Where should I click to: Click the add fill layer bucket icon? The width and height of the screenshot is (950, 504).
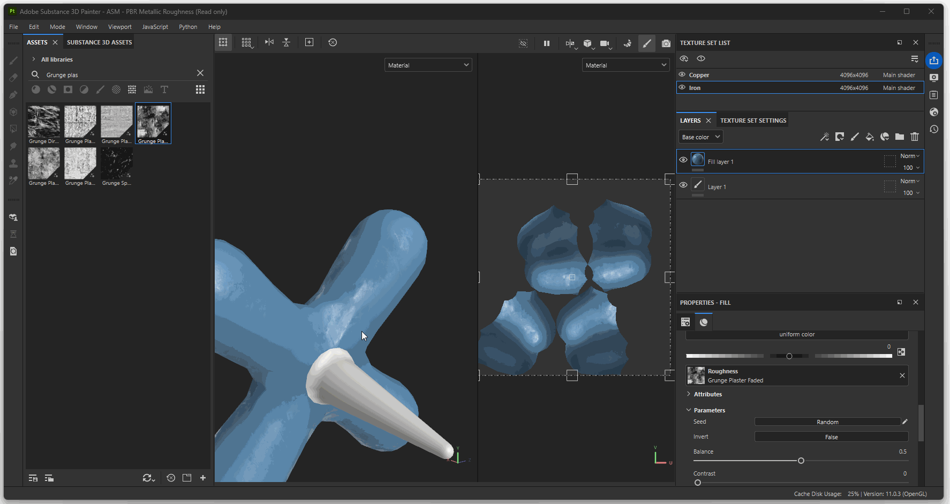click(870, 137)
